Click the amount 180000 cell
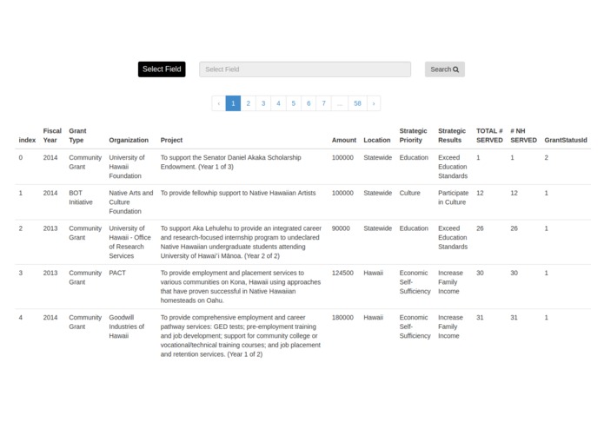 tap(342, 318)
